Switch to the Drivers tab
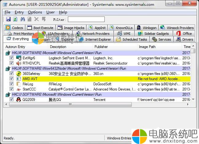This screenshot has width=199, height=144. (184, 39)
